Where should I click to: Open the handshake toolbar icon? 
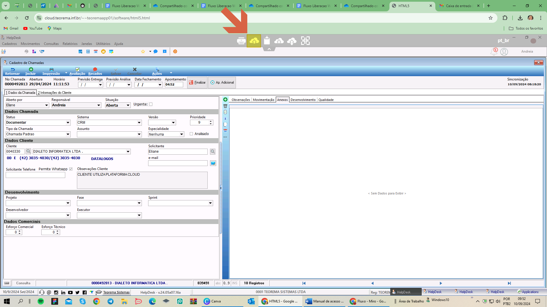[x=42, y=51]
